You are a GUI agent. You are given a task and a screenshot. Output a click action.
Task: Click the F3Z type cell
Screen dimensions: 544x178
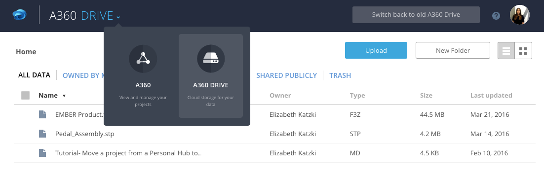coord(355,114)
